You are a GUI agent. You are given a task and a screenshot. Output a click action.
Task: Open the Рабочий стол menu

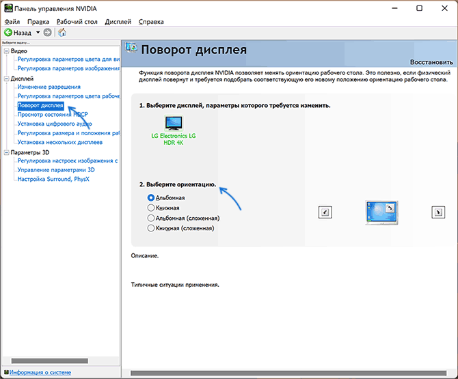(77, 22)
